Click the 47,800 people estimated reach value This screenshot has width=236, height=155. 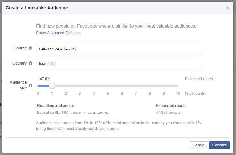pos(168,113)
